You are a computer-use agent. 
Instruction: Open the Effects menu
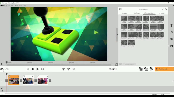pos(16,6)
